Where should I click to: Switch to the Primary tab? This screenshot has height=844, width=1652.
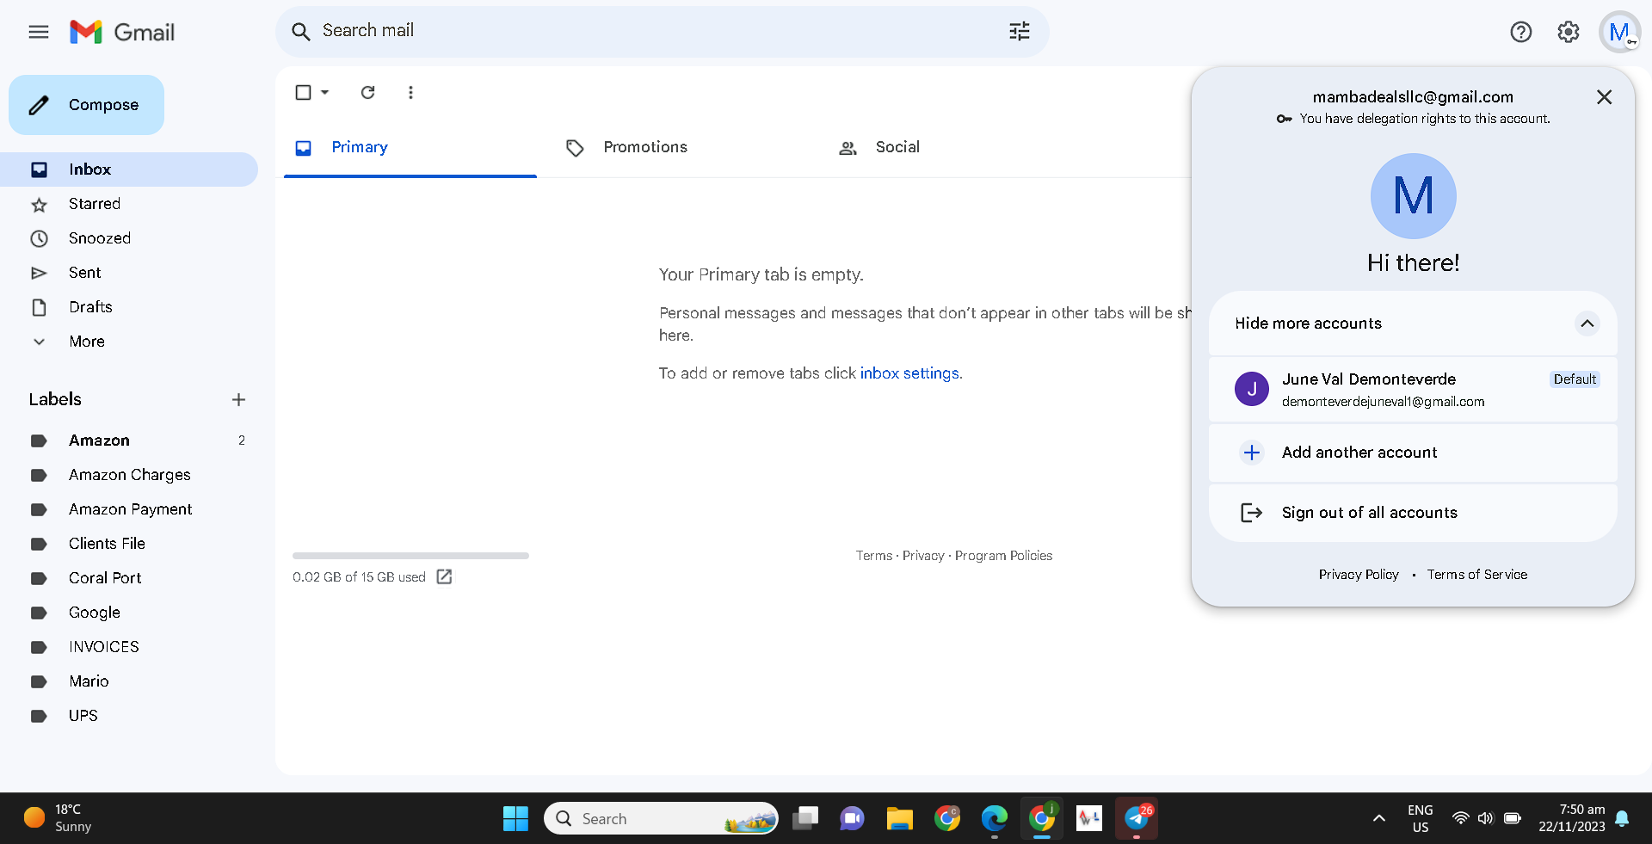[410, 148]
